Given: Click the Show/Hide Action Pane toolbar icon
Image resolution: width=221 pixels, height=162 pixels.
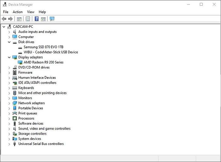Looking at the screenshot, I should 43,19.
